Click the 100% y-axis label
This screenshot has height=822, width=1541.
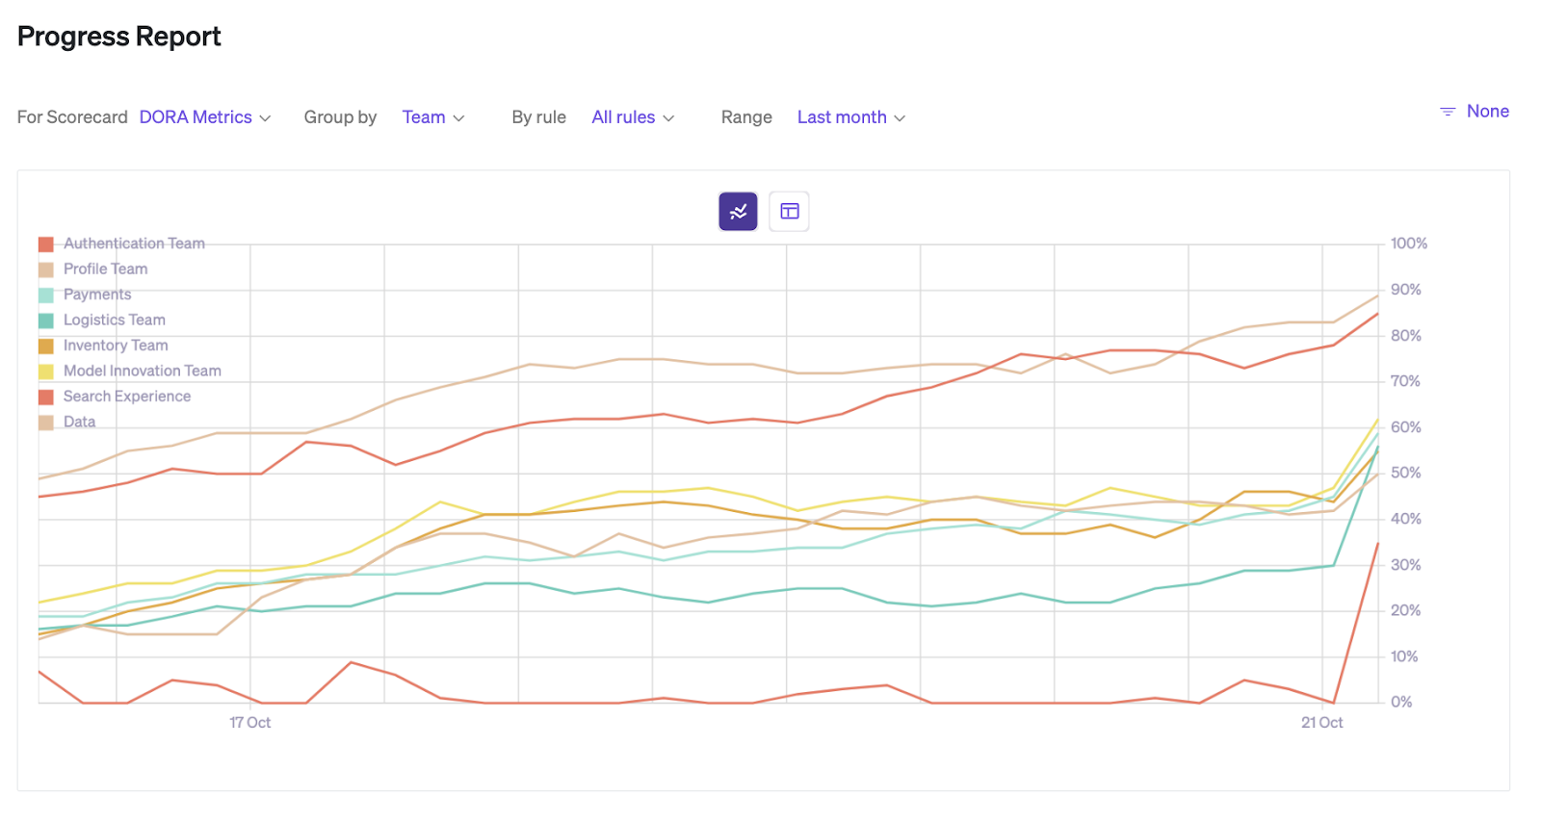(1408, 244)
